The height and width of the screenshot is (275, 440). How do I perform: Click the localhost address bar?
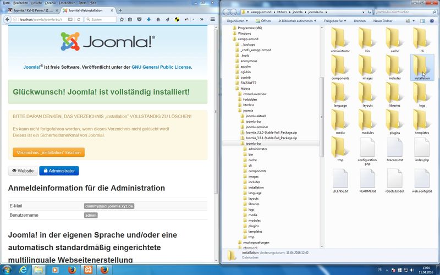[41, 19]
